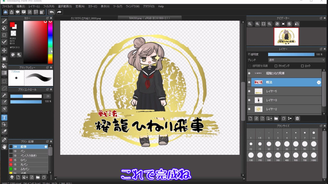Open the ファイル(F) menu
The image size is (328, 184).
pyautogui.click(x=7, y=6)
